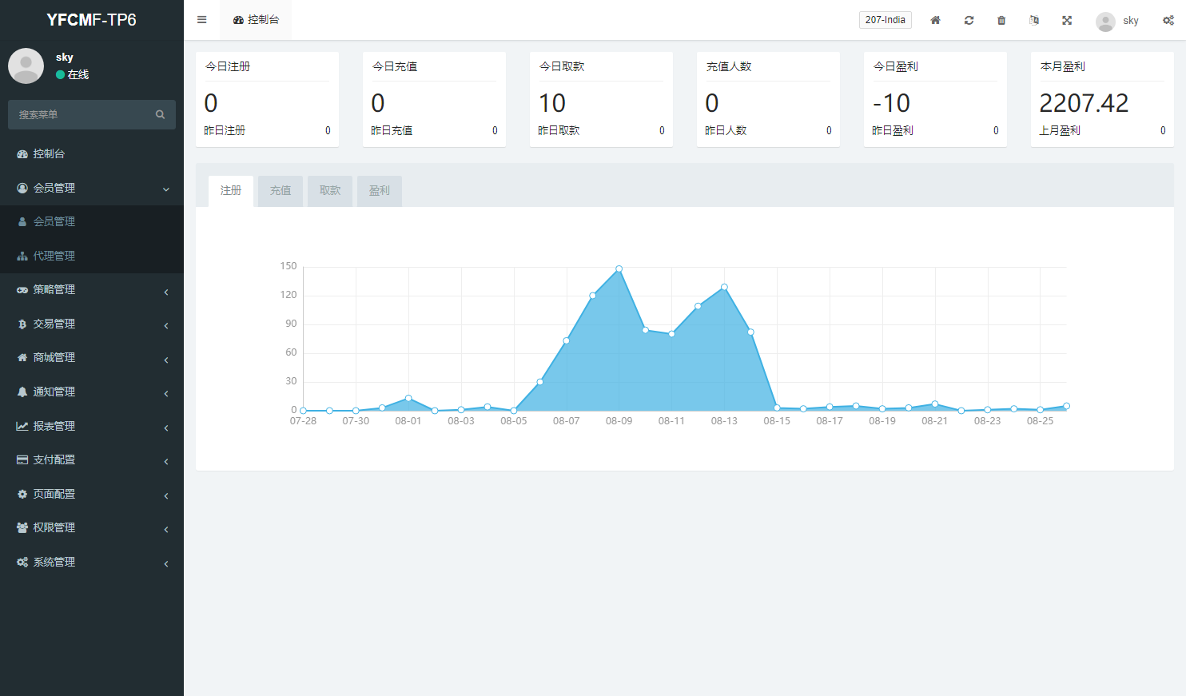Click the refresh icon in top bar

[969, 20]
